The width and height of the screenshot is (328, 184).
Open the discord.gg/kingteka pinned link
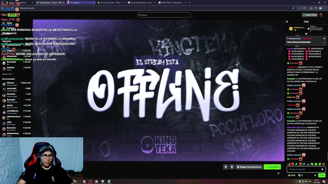[299, 42]
